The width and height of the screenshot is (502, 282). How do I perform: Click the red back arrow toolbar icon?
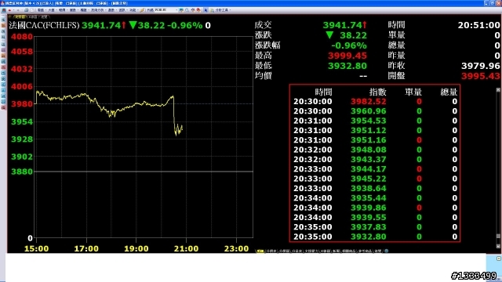9,10
